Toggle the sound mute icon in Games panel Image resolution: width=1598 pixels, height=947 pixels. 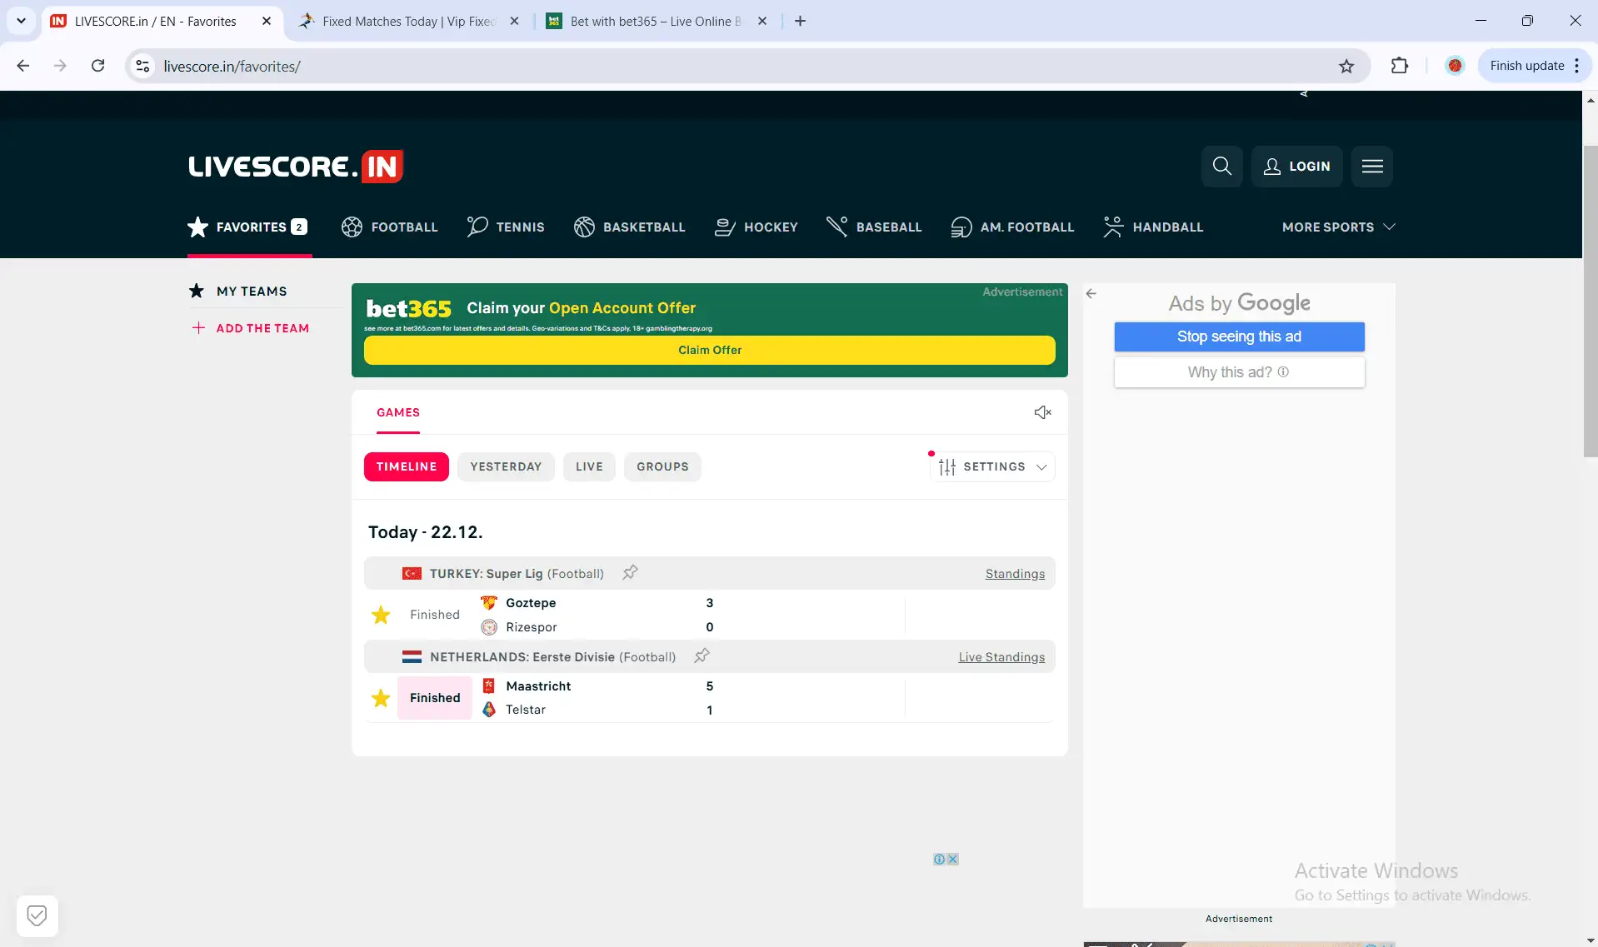tap(1042, 412)
